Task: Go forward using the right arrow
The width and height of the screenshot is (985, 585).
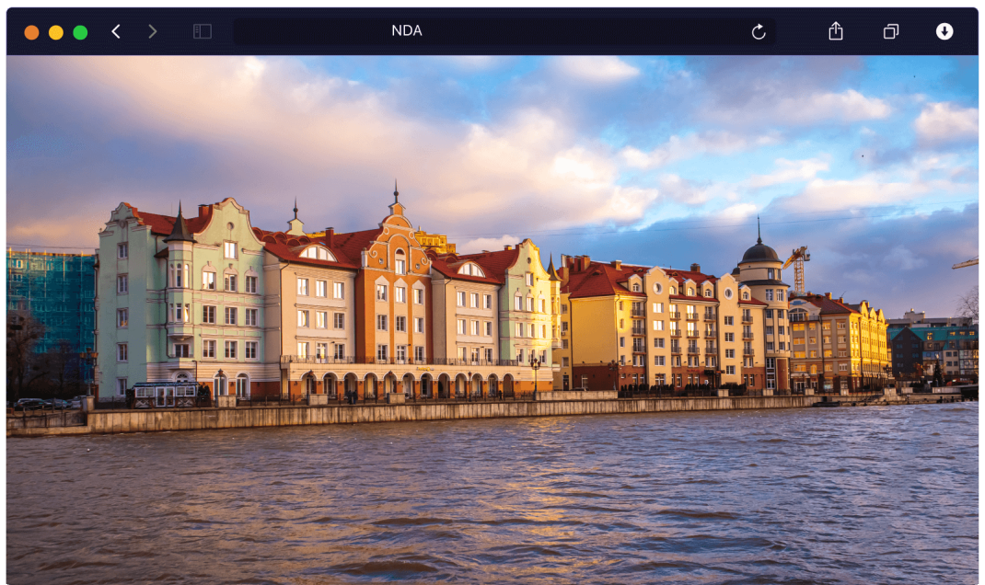Action: point(153,31)
